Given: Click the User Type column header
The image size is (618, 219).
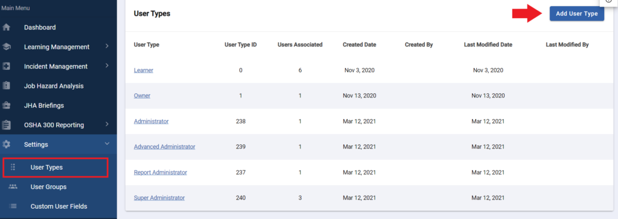Looking at the screenshot, I should (x=147, y=45).
